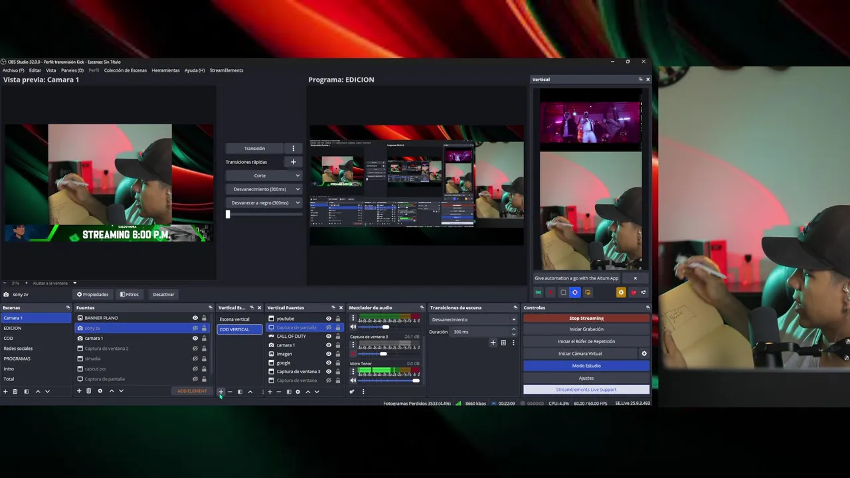
Task: Click Transición button in studio mode
Action: tap(254, 149)
